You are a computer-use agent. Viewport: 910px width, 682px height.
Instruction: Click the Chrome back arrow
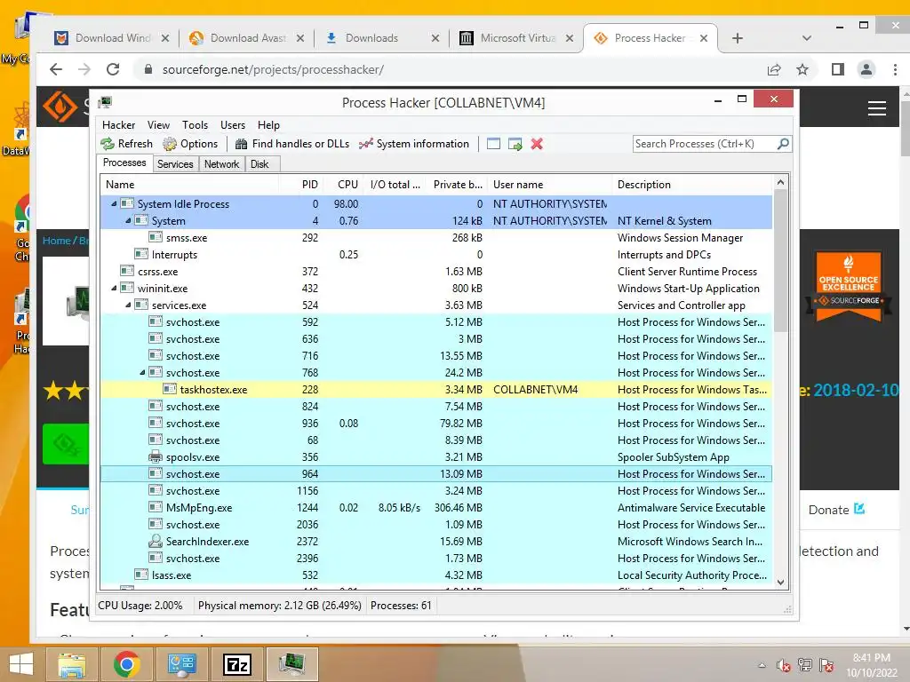tap(56, 69)
